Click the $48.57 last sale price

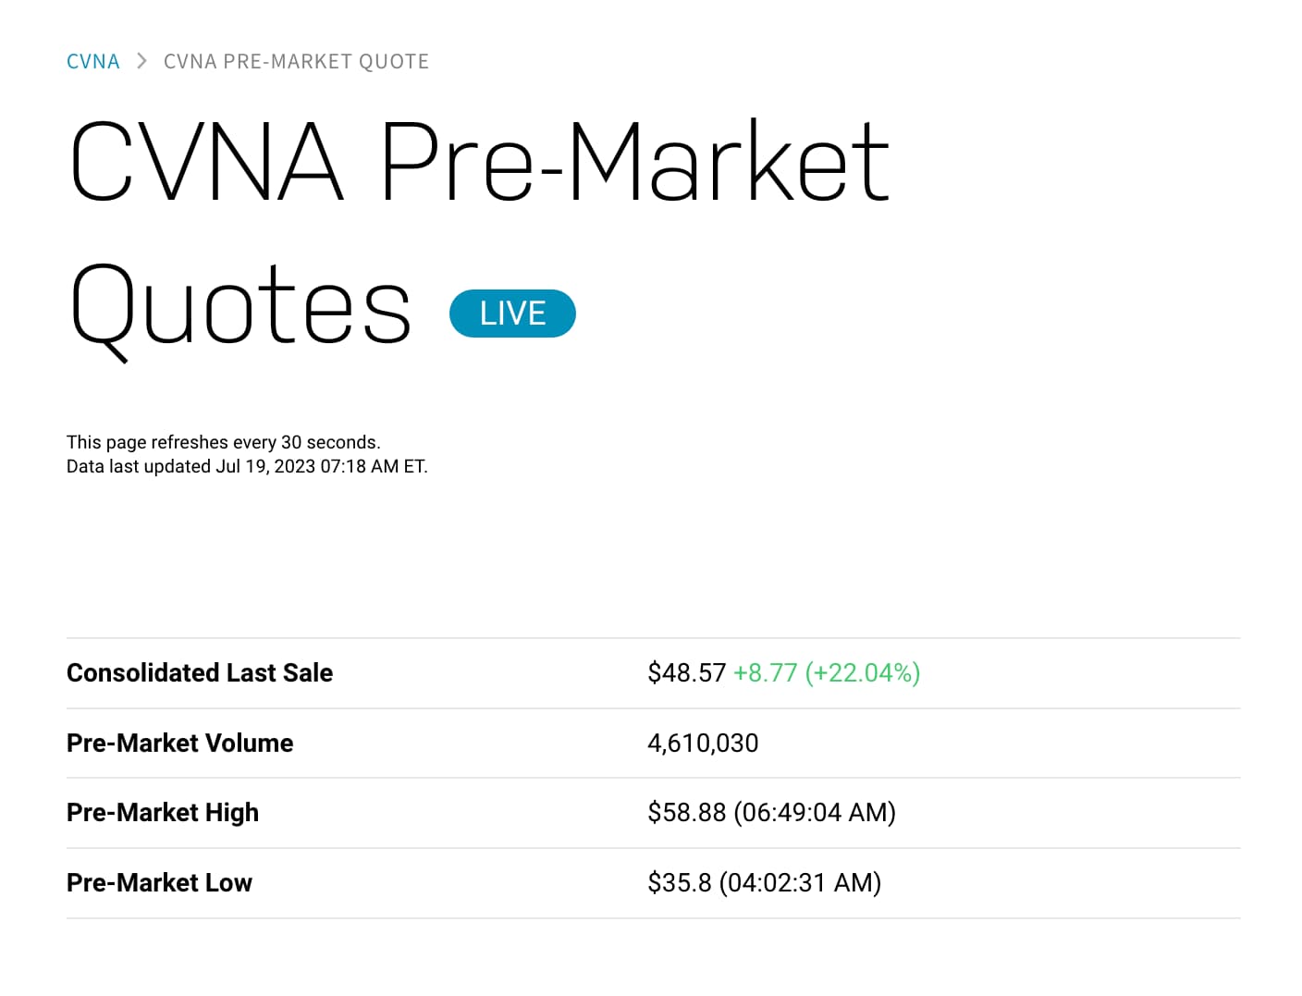click(687, 672)
